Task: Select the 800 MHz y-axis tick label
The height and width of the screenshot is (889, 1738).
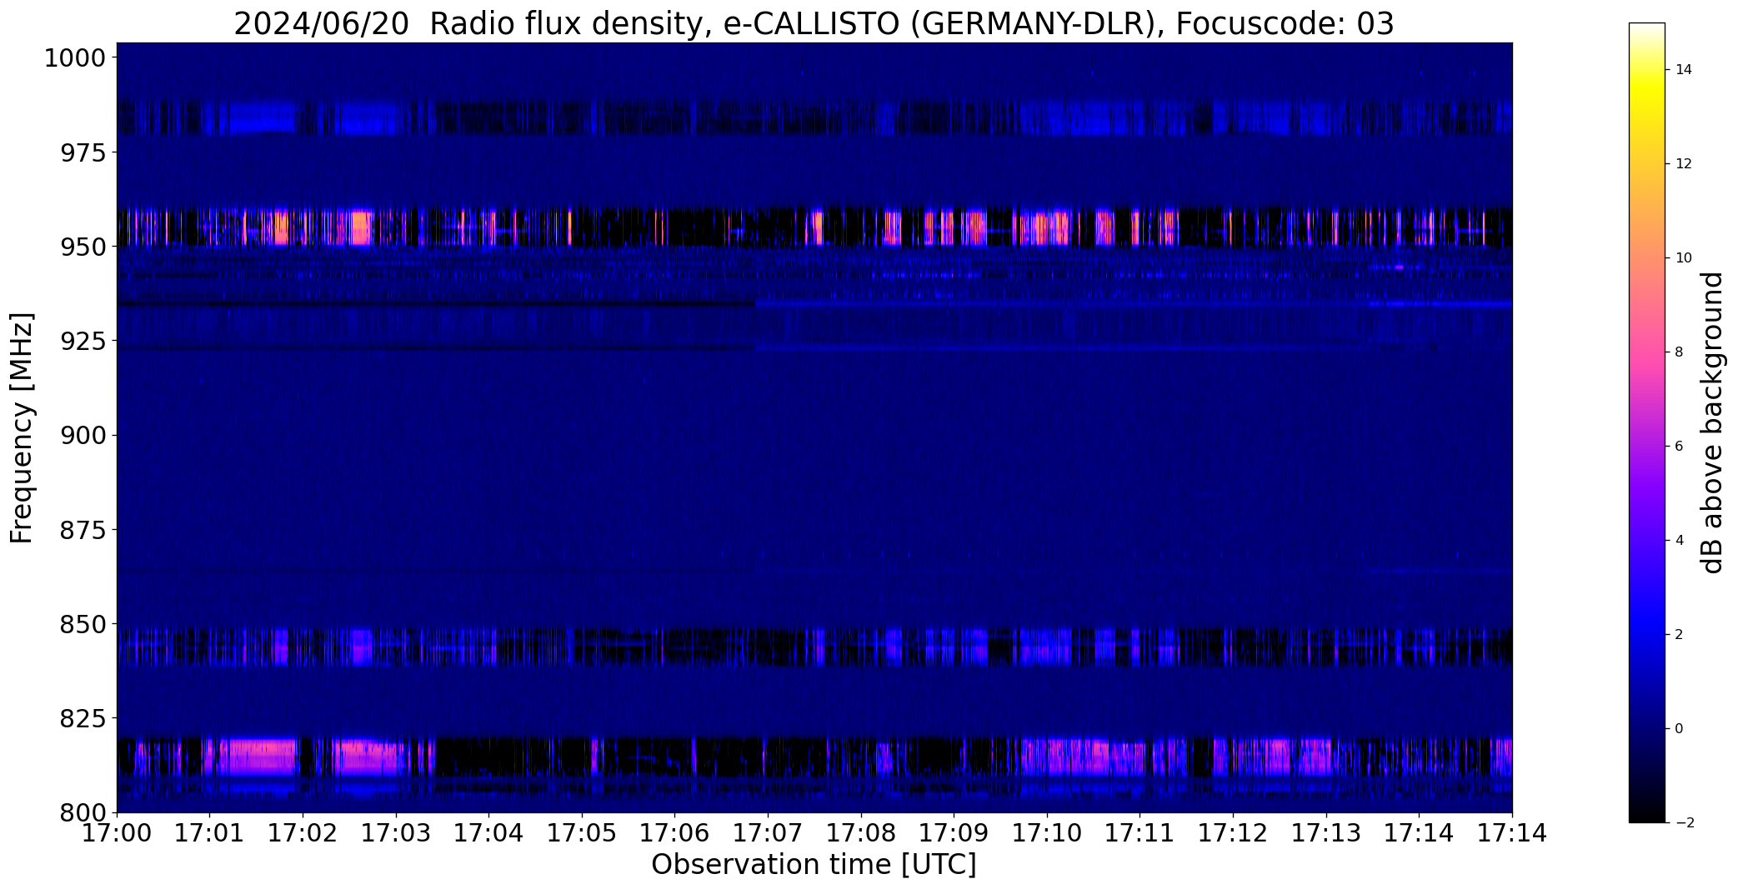Action: (83, 812)
